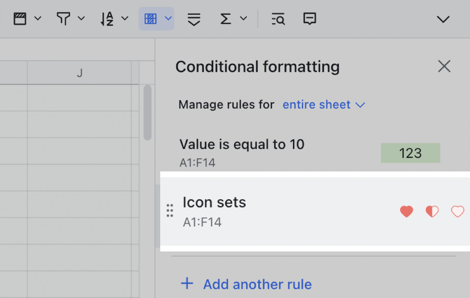Close the Conditional formatting panel
The height and width of the screenshot is (298, 470).
pos(444,66)
